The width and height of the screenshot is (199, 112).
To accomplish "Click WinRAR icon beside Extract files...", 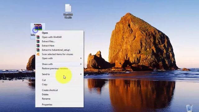I will click(x=38, y=41).
